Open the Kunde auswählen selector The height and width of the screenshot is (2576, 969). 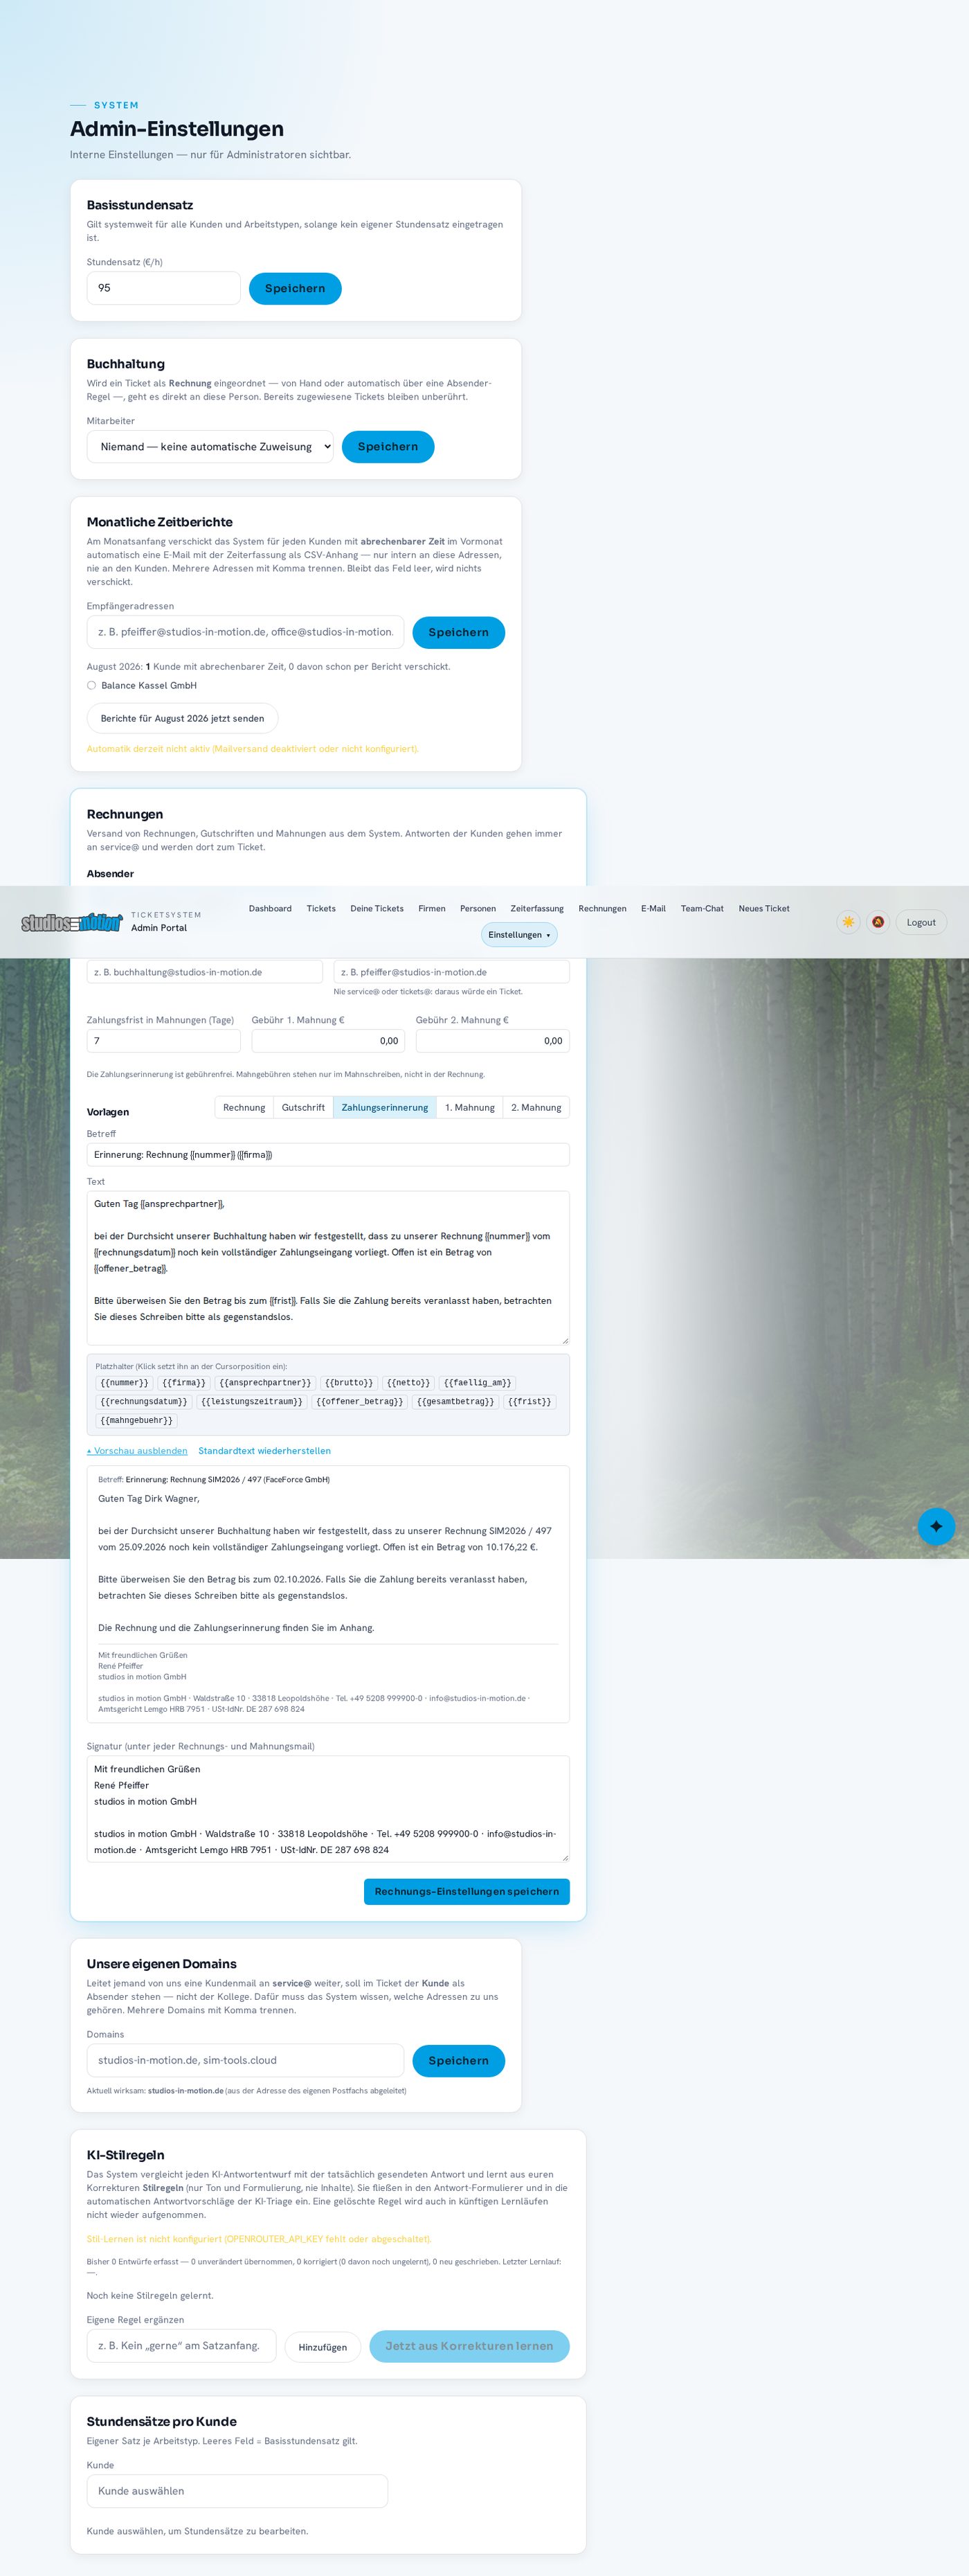coord(237,2491)
